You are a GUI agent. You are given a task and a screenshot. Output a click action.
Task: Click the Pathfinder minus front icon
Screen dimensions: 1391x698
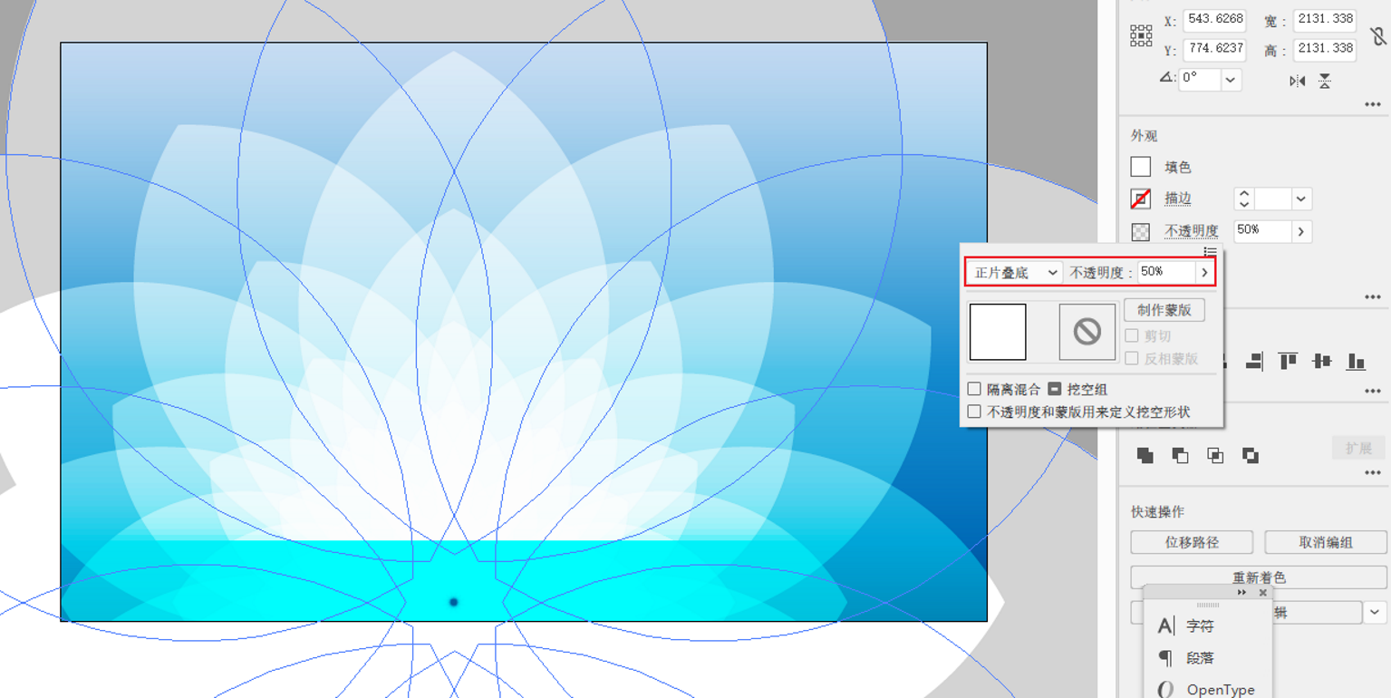coord(1180,455)
